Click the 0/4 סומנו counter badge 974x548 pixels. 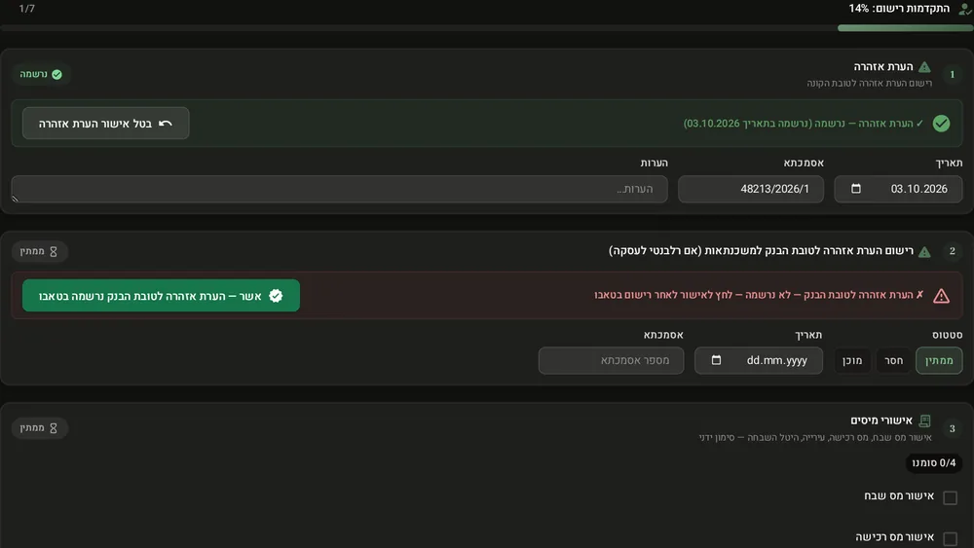click(x=934, y=463)
